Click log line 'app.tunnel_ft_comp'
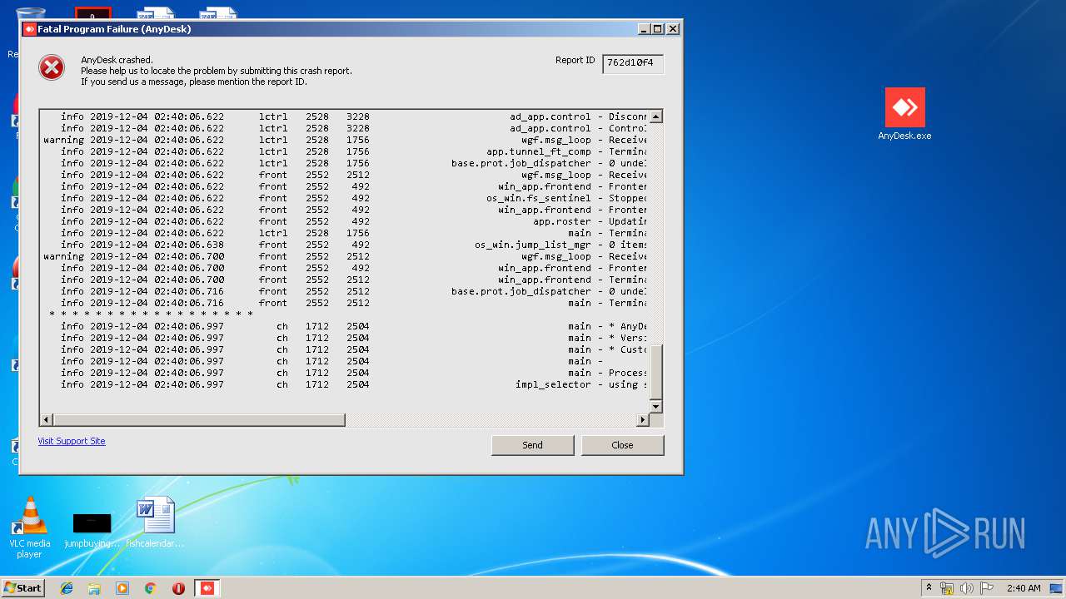Viewport: 1066px width, 599px height. coord(345,151)
